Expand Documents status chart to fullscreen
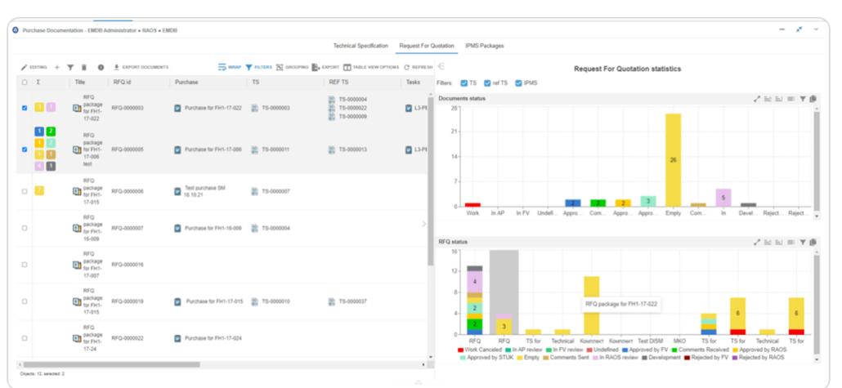This screenshot has width=842, height=388. (757, 99)
